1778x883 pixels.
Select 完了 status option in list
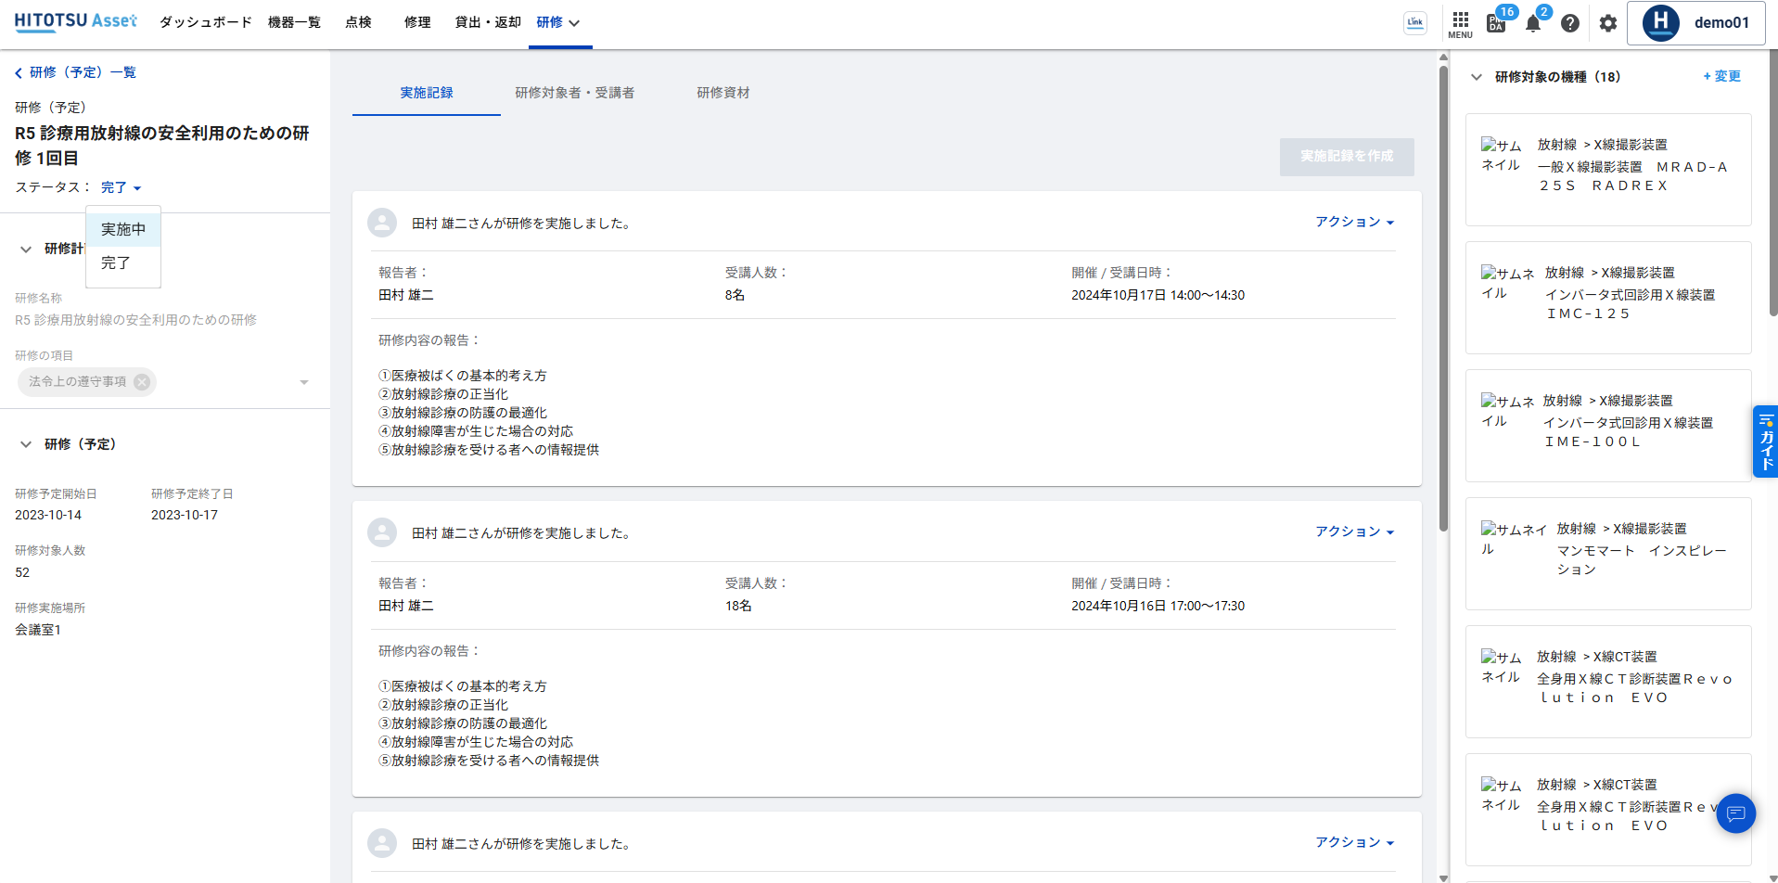(123, 263)
